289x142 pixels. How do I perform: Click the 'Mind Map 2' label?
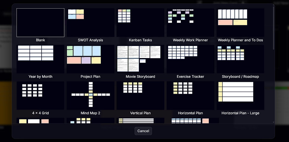(91, 113)
